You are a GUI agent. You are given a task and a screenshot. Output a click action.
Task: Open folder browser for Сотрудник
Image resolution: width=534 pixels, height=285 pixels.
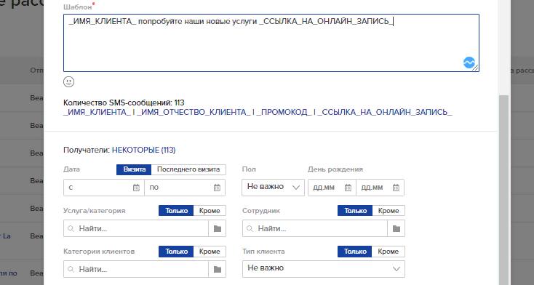396,228
